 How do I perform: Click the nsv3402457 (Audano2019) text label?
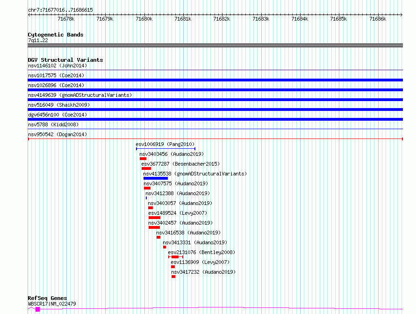[x=180, y=223]
